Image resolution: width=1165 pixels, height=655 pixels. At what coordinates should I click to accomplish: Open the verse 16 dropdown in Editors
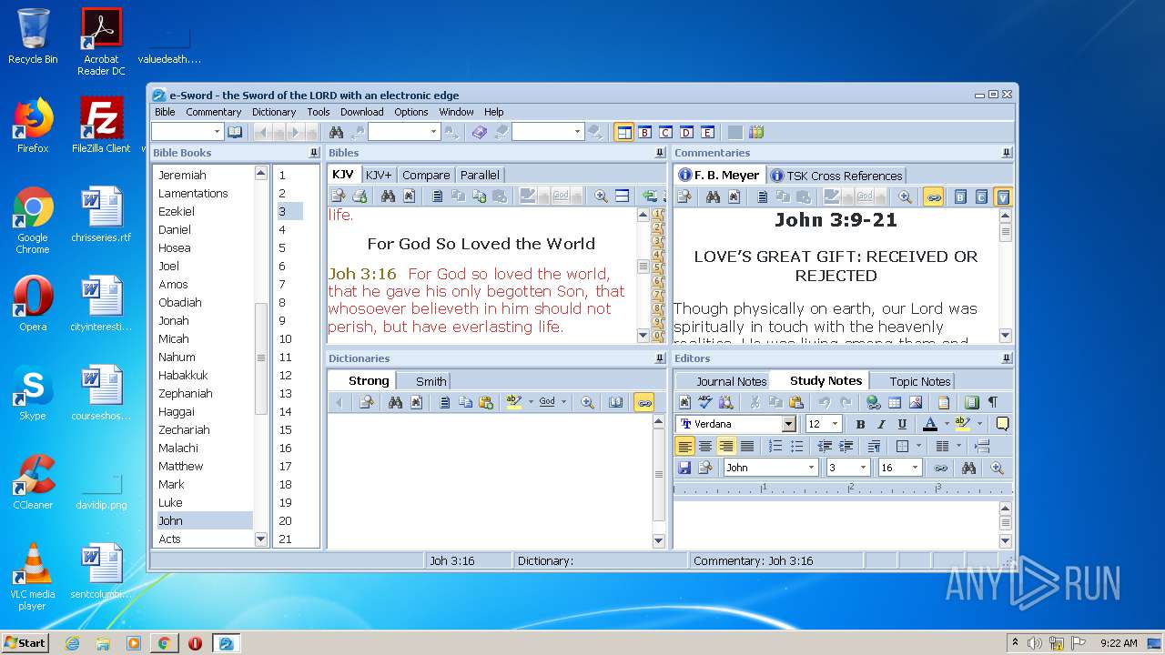click(916, 468)
